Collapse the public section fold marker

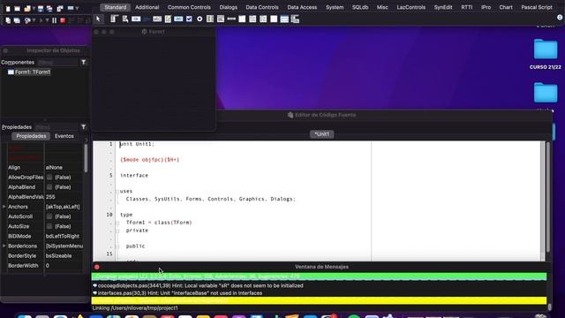(x=117, y=246)
